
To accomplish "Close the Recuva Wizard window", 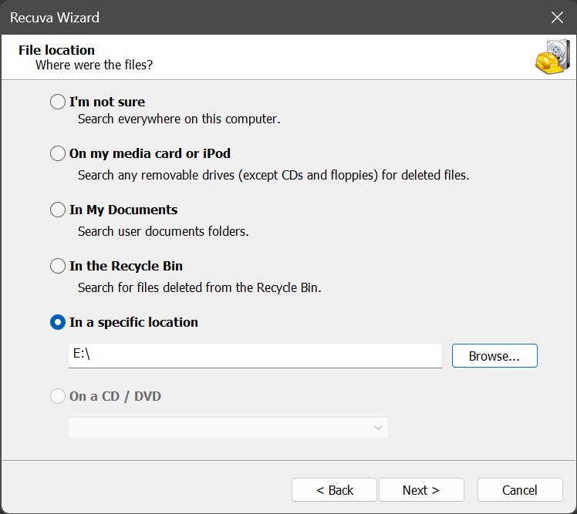I will (x=556, y=17).
